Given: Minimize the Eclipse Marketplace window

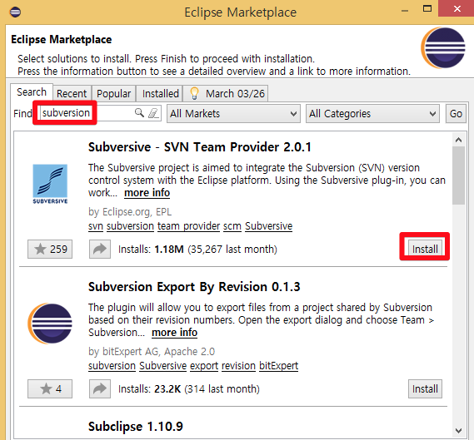Looking at the screenshot, I should click(x=405, y=10).
